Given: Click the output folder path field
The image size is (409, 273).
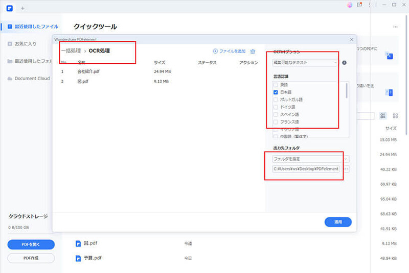Looking at the screenshot, I should tap(306, 169).
